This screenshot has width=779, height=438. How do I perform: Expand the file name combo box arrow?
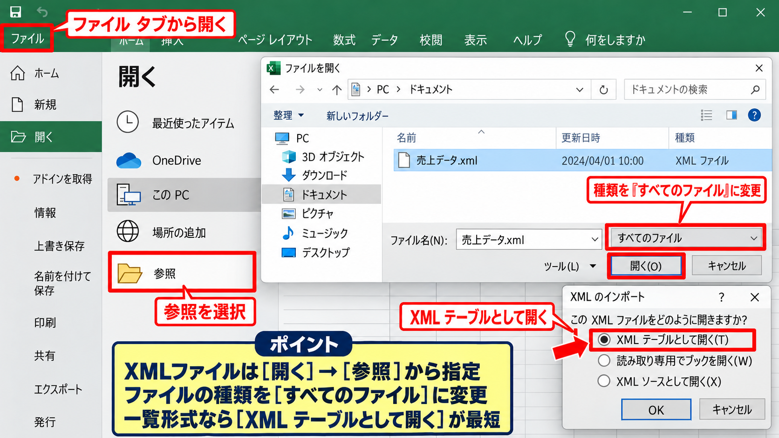tap(595, 239)
